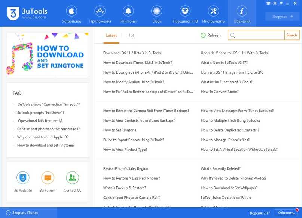Viewport: 302px width, 218px height.
Task: Open the Инструменты toolbox section
Action: 213,14
